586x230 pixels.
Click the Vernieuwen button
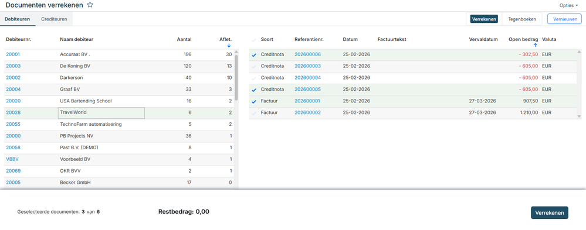(x=565, y=19)
